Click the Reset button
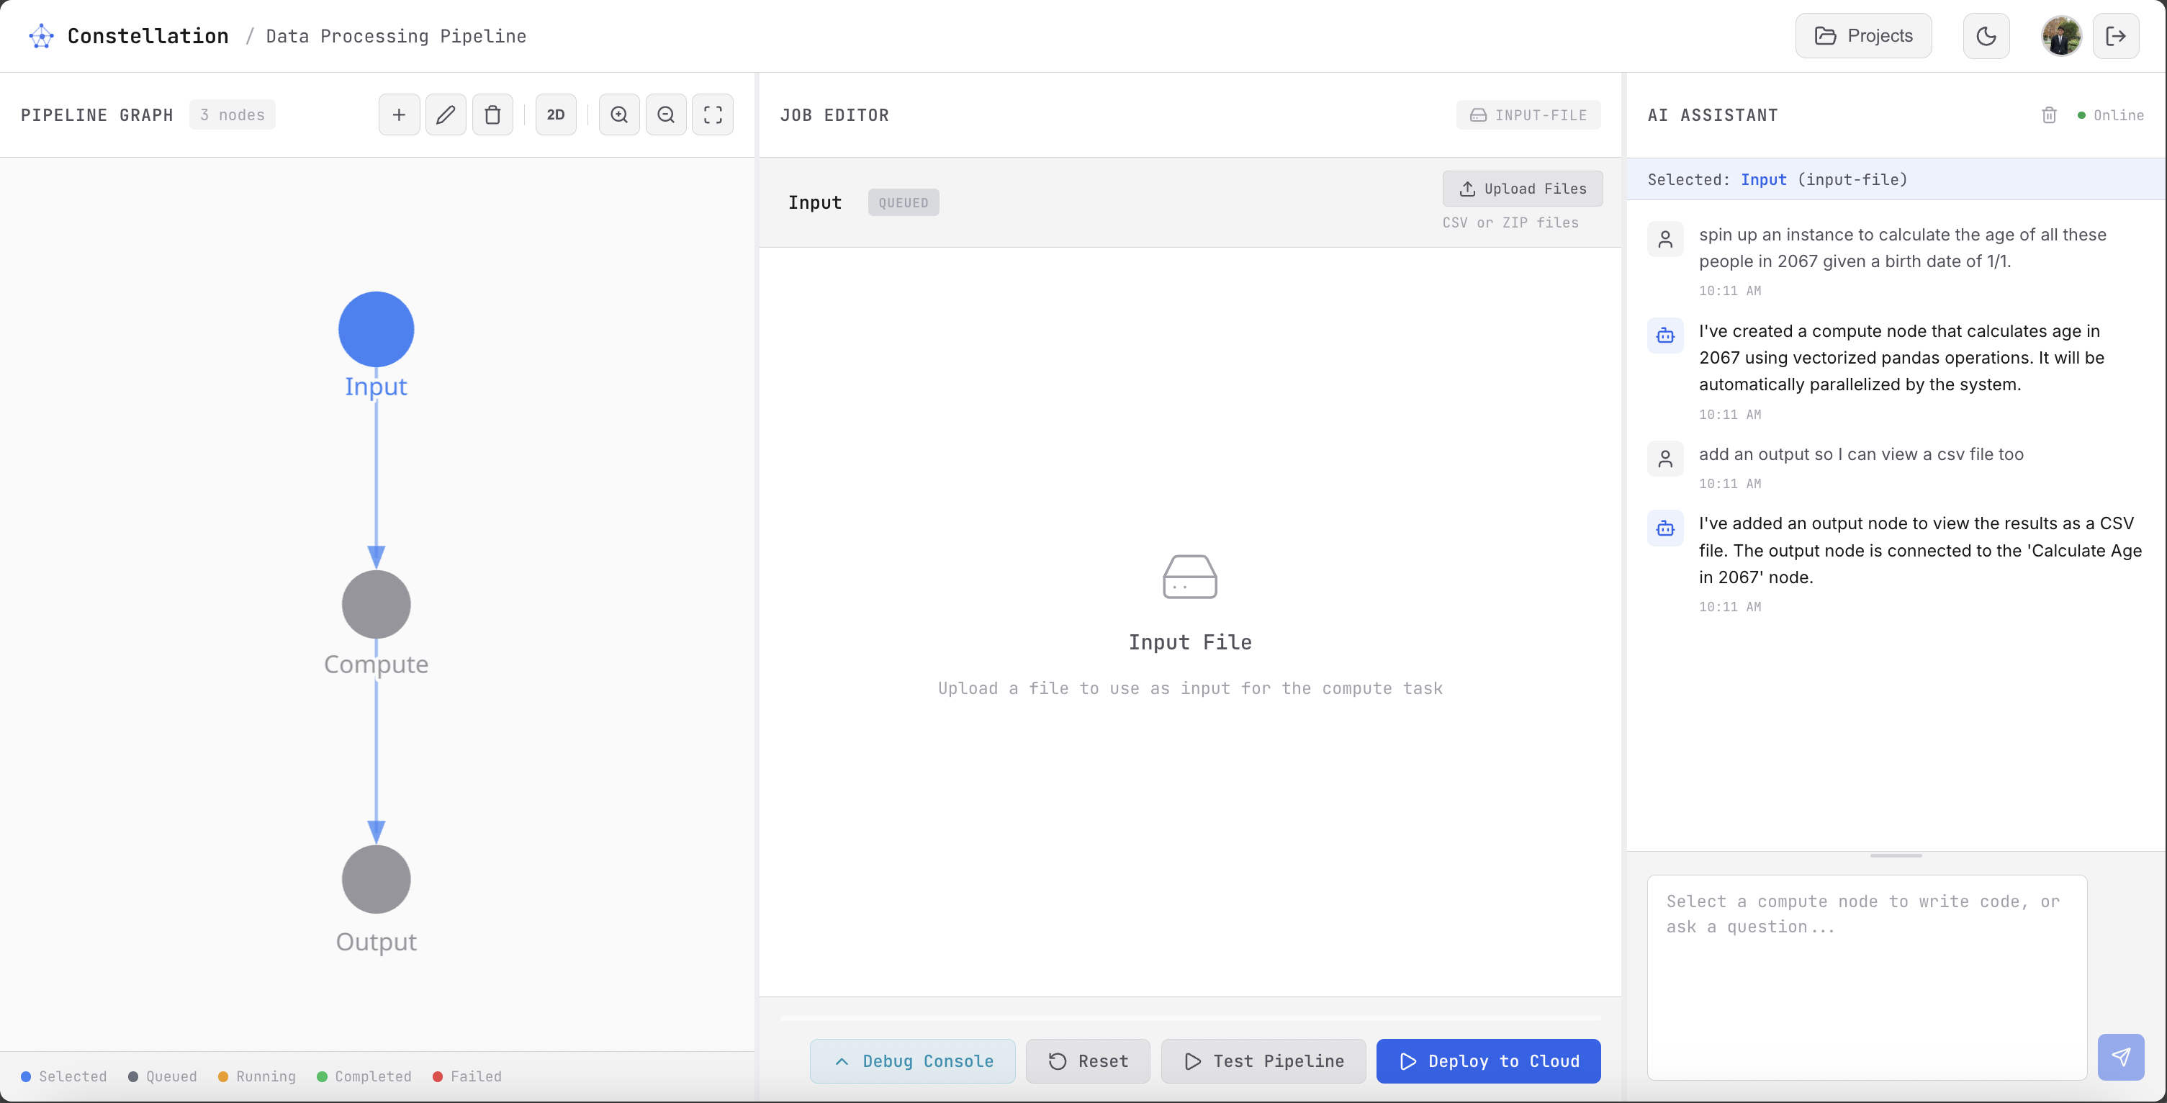Image resolution: width=2167 pixels, height=1103 pixels. pos(1088,1061)
